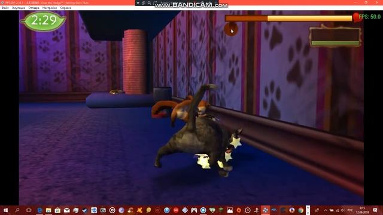Open Task View on the taskbar
Screen dimensions: 383x215
click(29, 210)
